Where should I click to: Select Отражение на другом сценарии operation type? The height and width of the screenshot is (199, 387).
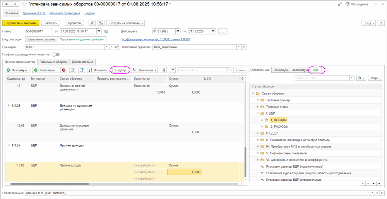pyautogui.click(x=81, y=39)
